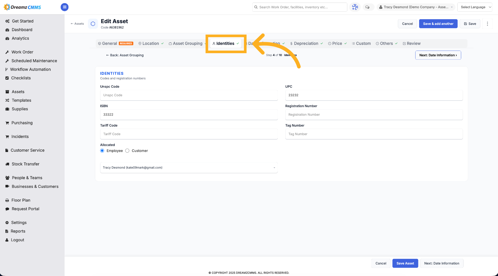Click the Incidents cart icon
The width and height of the screenshot is (498, 276).
coord(7,137)
